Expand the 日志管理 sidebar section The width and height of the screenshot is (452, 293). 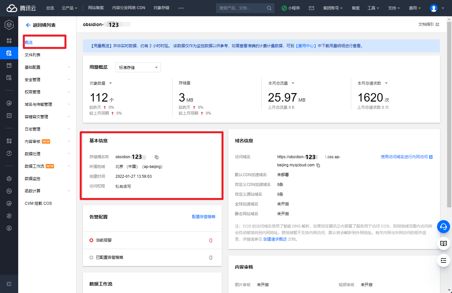[x=47, y=129]
